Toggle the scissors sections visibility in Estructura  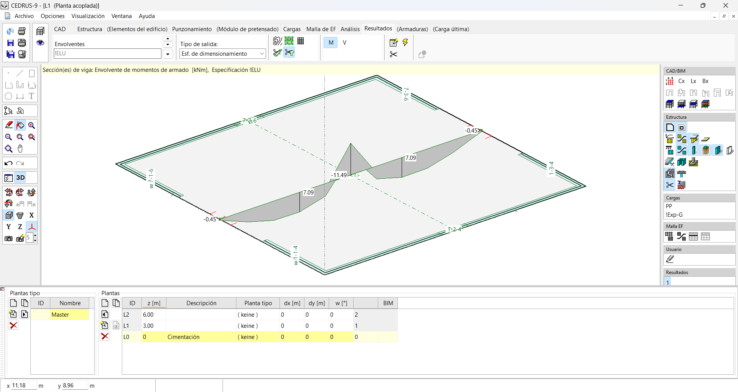tap(670, 185)
